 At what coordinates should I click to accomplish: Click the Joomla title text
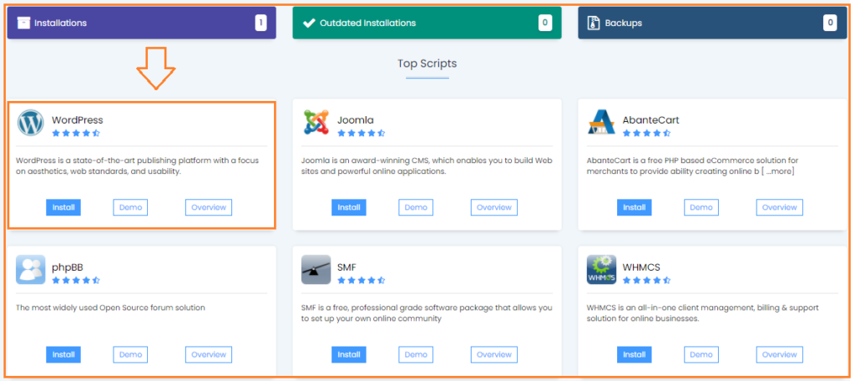point(356,120)
